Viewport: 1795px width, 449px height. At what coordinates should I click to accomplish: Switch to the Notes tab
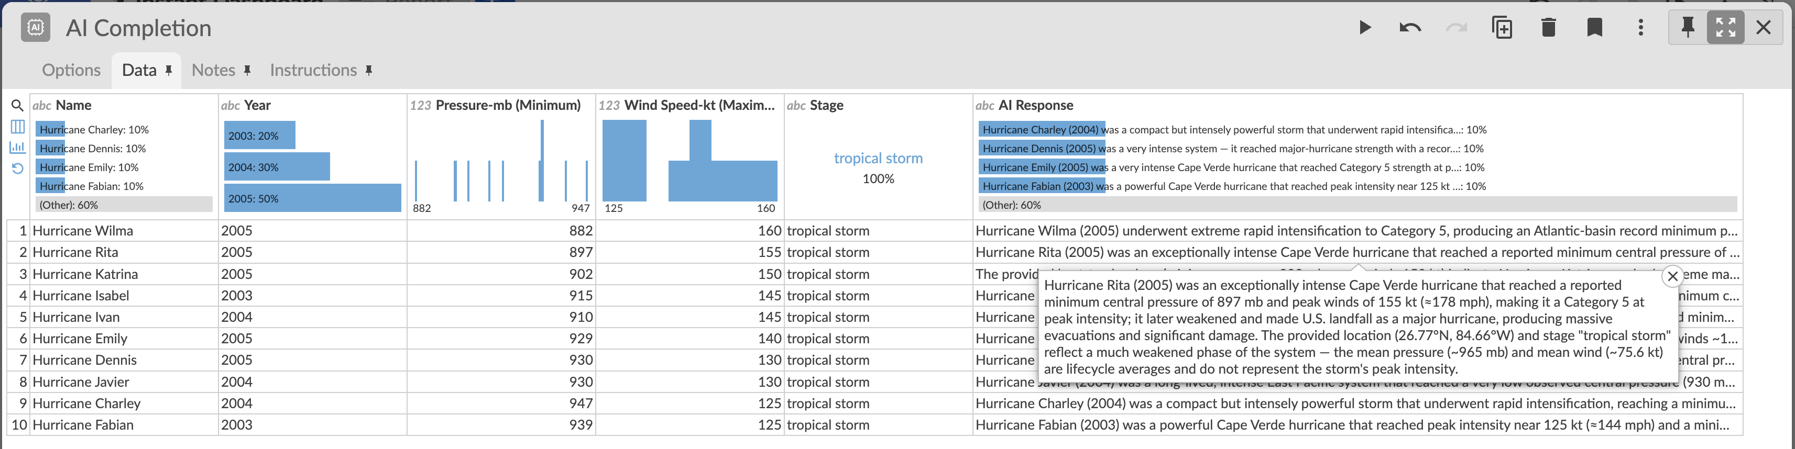(x=213, y=70)
